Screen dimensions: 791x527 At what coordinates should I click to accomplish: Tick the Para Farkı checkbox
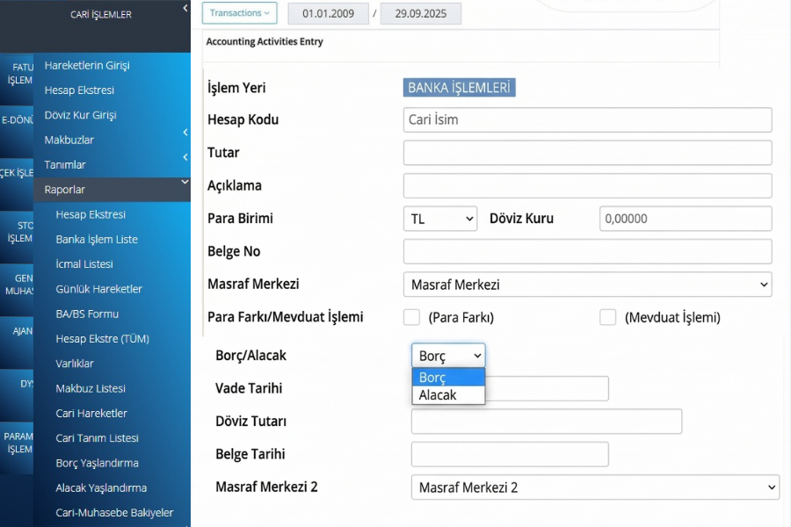pos(411,317)
